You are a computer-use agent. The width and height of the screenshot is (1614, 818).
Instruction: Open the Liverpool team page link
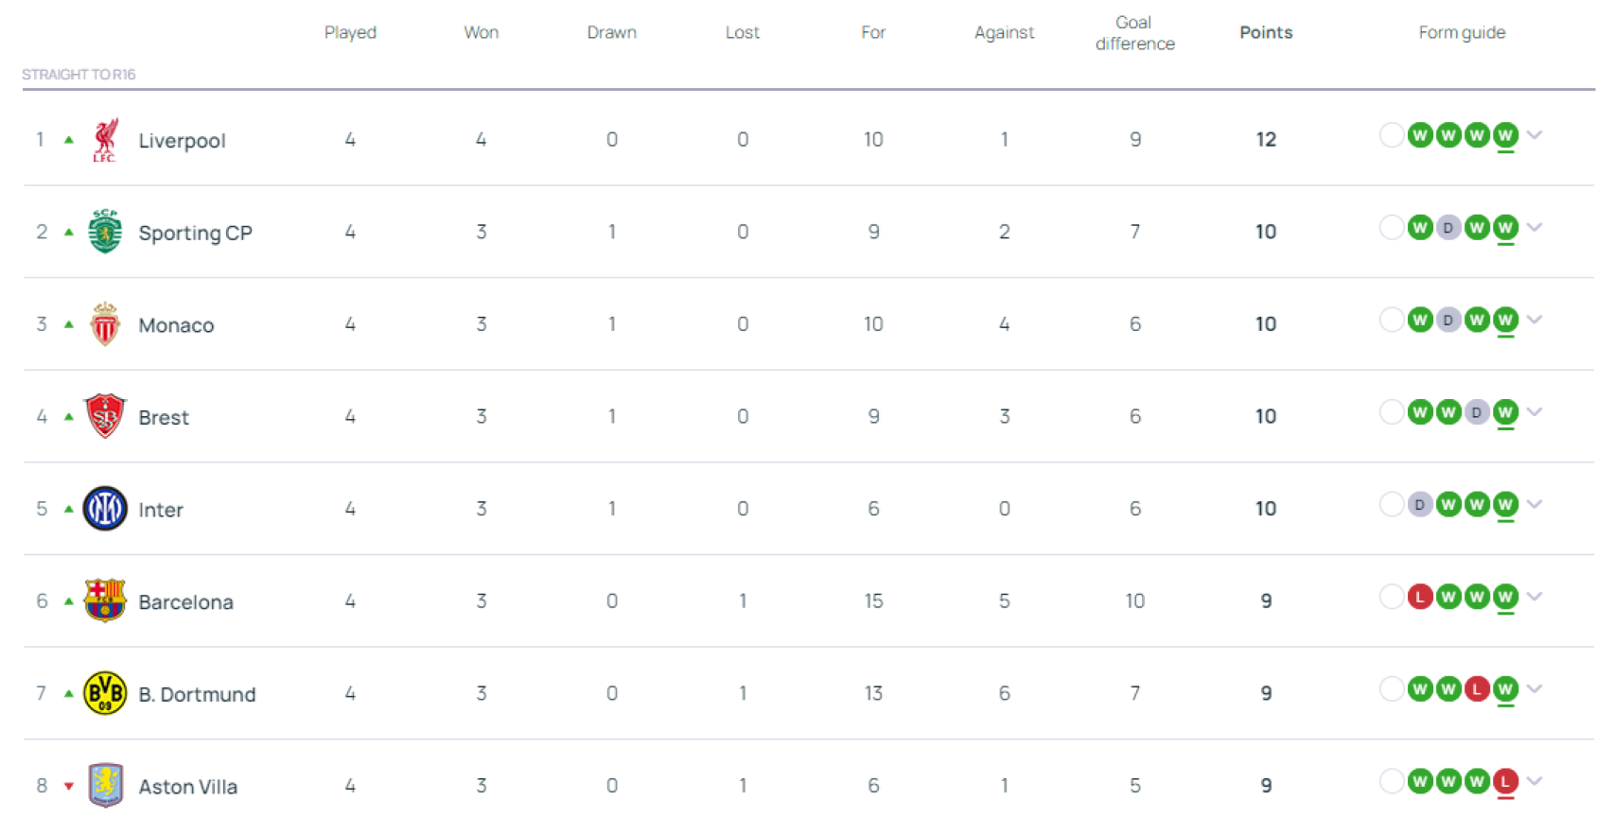(x=182, y=139)
